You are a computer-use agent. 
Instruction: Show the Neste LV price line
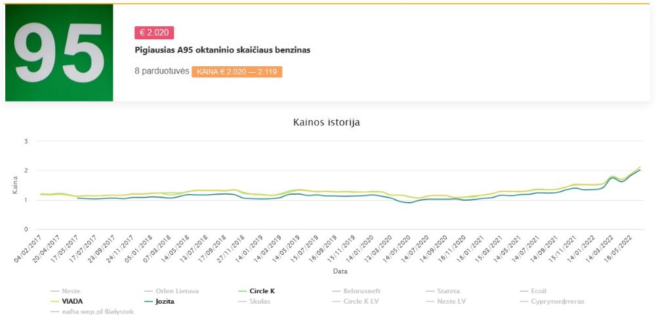pos(445,302)
